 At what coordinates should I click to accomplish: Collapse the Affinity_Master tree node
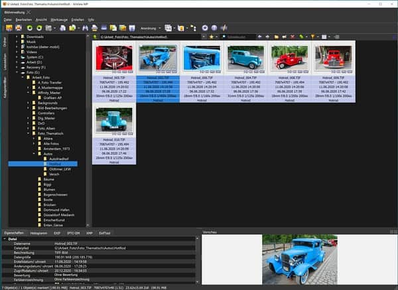pyautogui.click(x=28, y=93)
